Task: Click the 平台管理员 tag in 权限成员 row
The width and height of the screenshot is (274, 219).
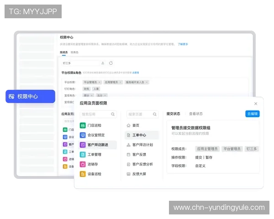Action: coord(232,149)
